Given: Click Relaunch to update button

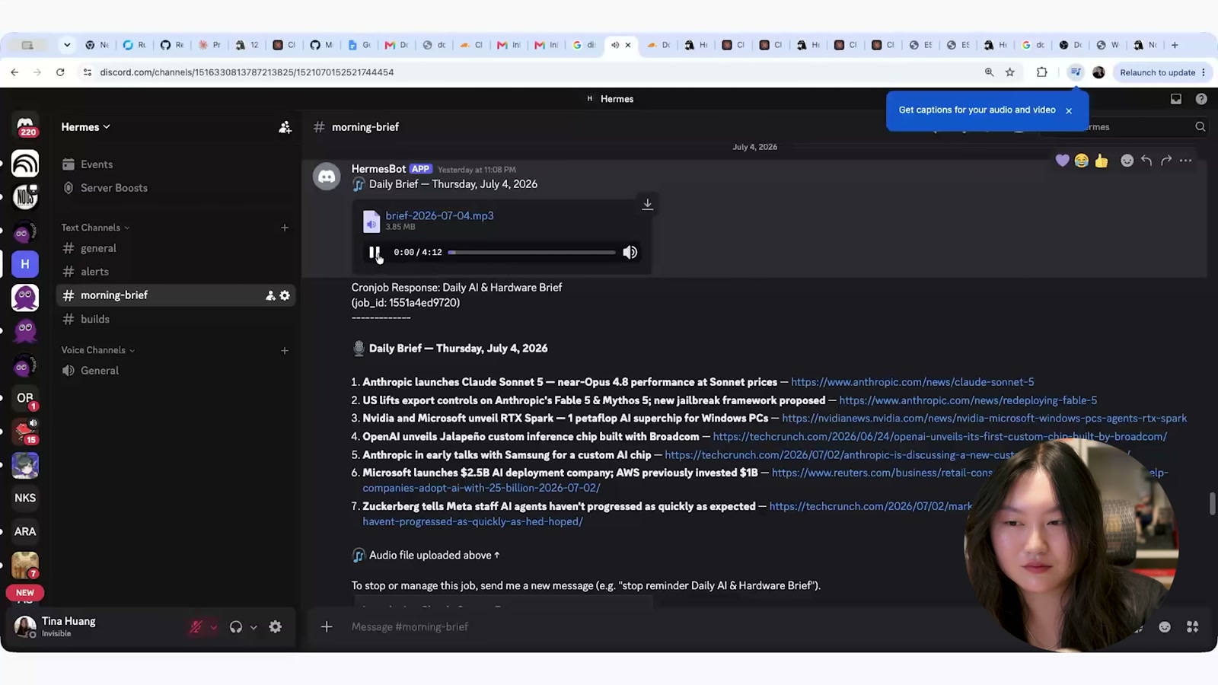Looking at the screenshot, I should (1162, 72).
